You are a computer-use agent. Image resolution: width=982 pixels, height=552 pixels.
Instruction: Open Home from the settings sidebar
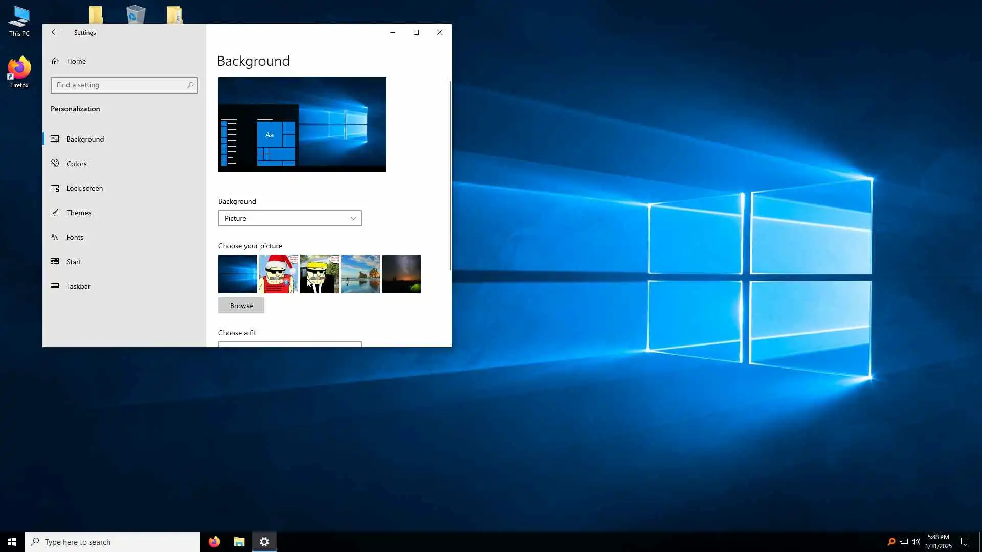76,61
